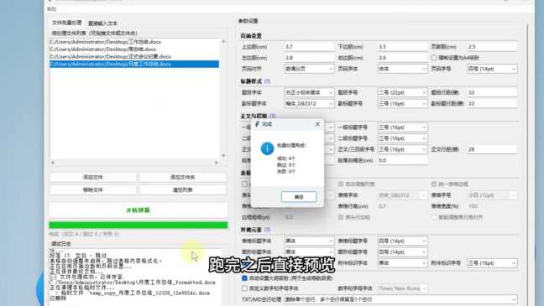Toggle 统一表格边框 checkbox
Screen dimensions: 544x306
tap(434, 184)
